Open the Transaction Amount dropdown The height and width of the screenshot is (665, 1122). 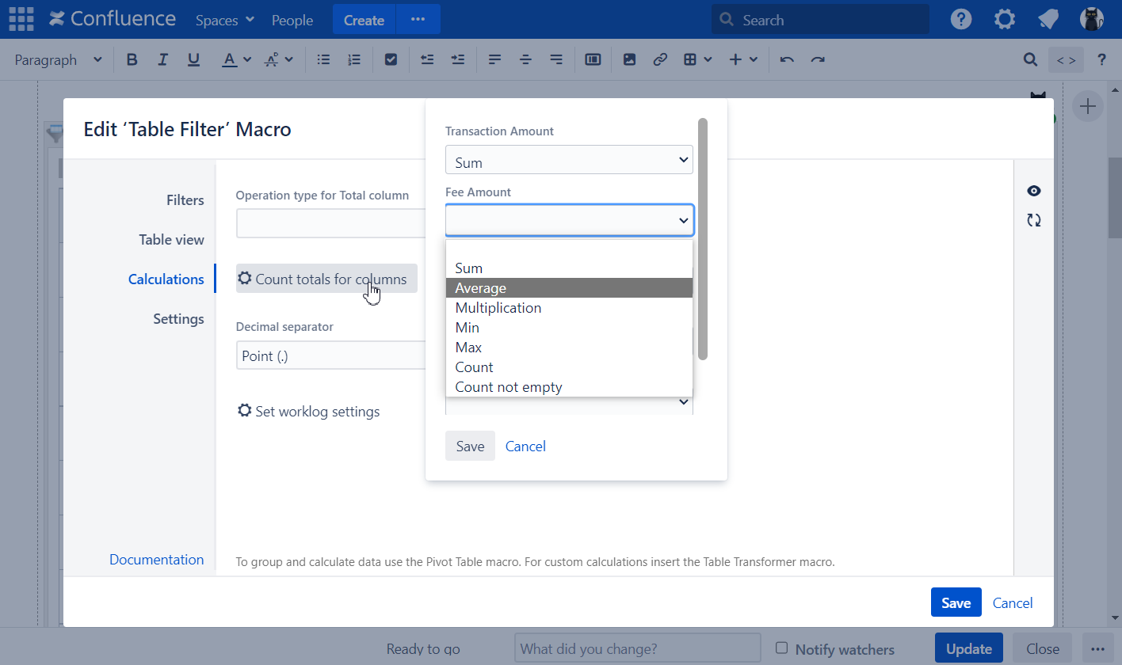[x=569, y=161]
